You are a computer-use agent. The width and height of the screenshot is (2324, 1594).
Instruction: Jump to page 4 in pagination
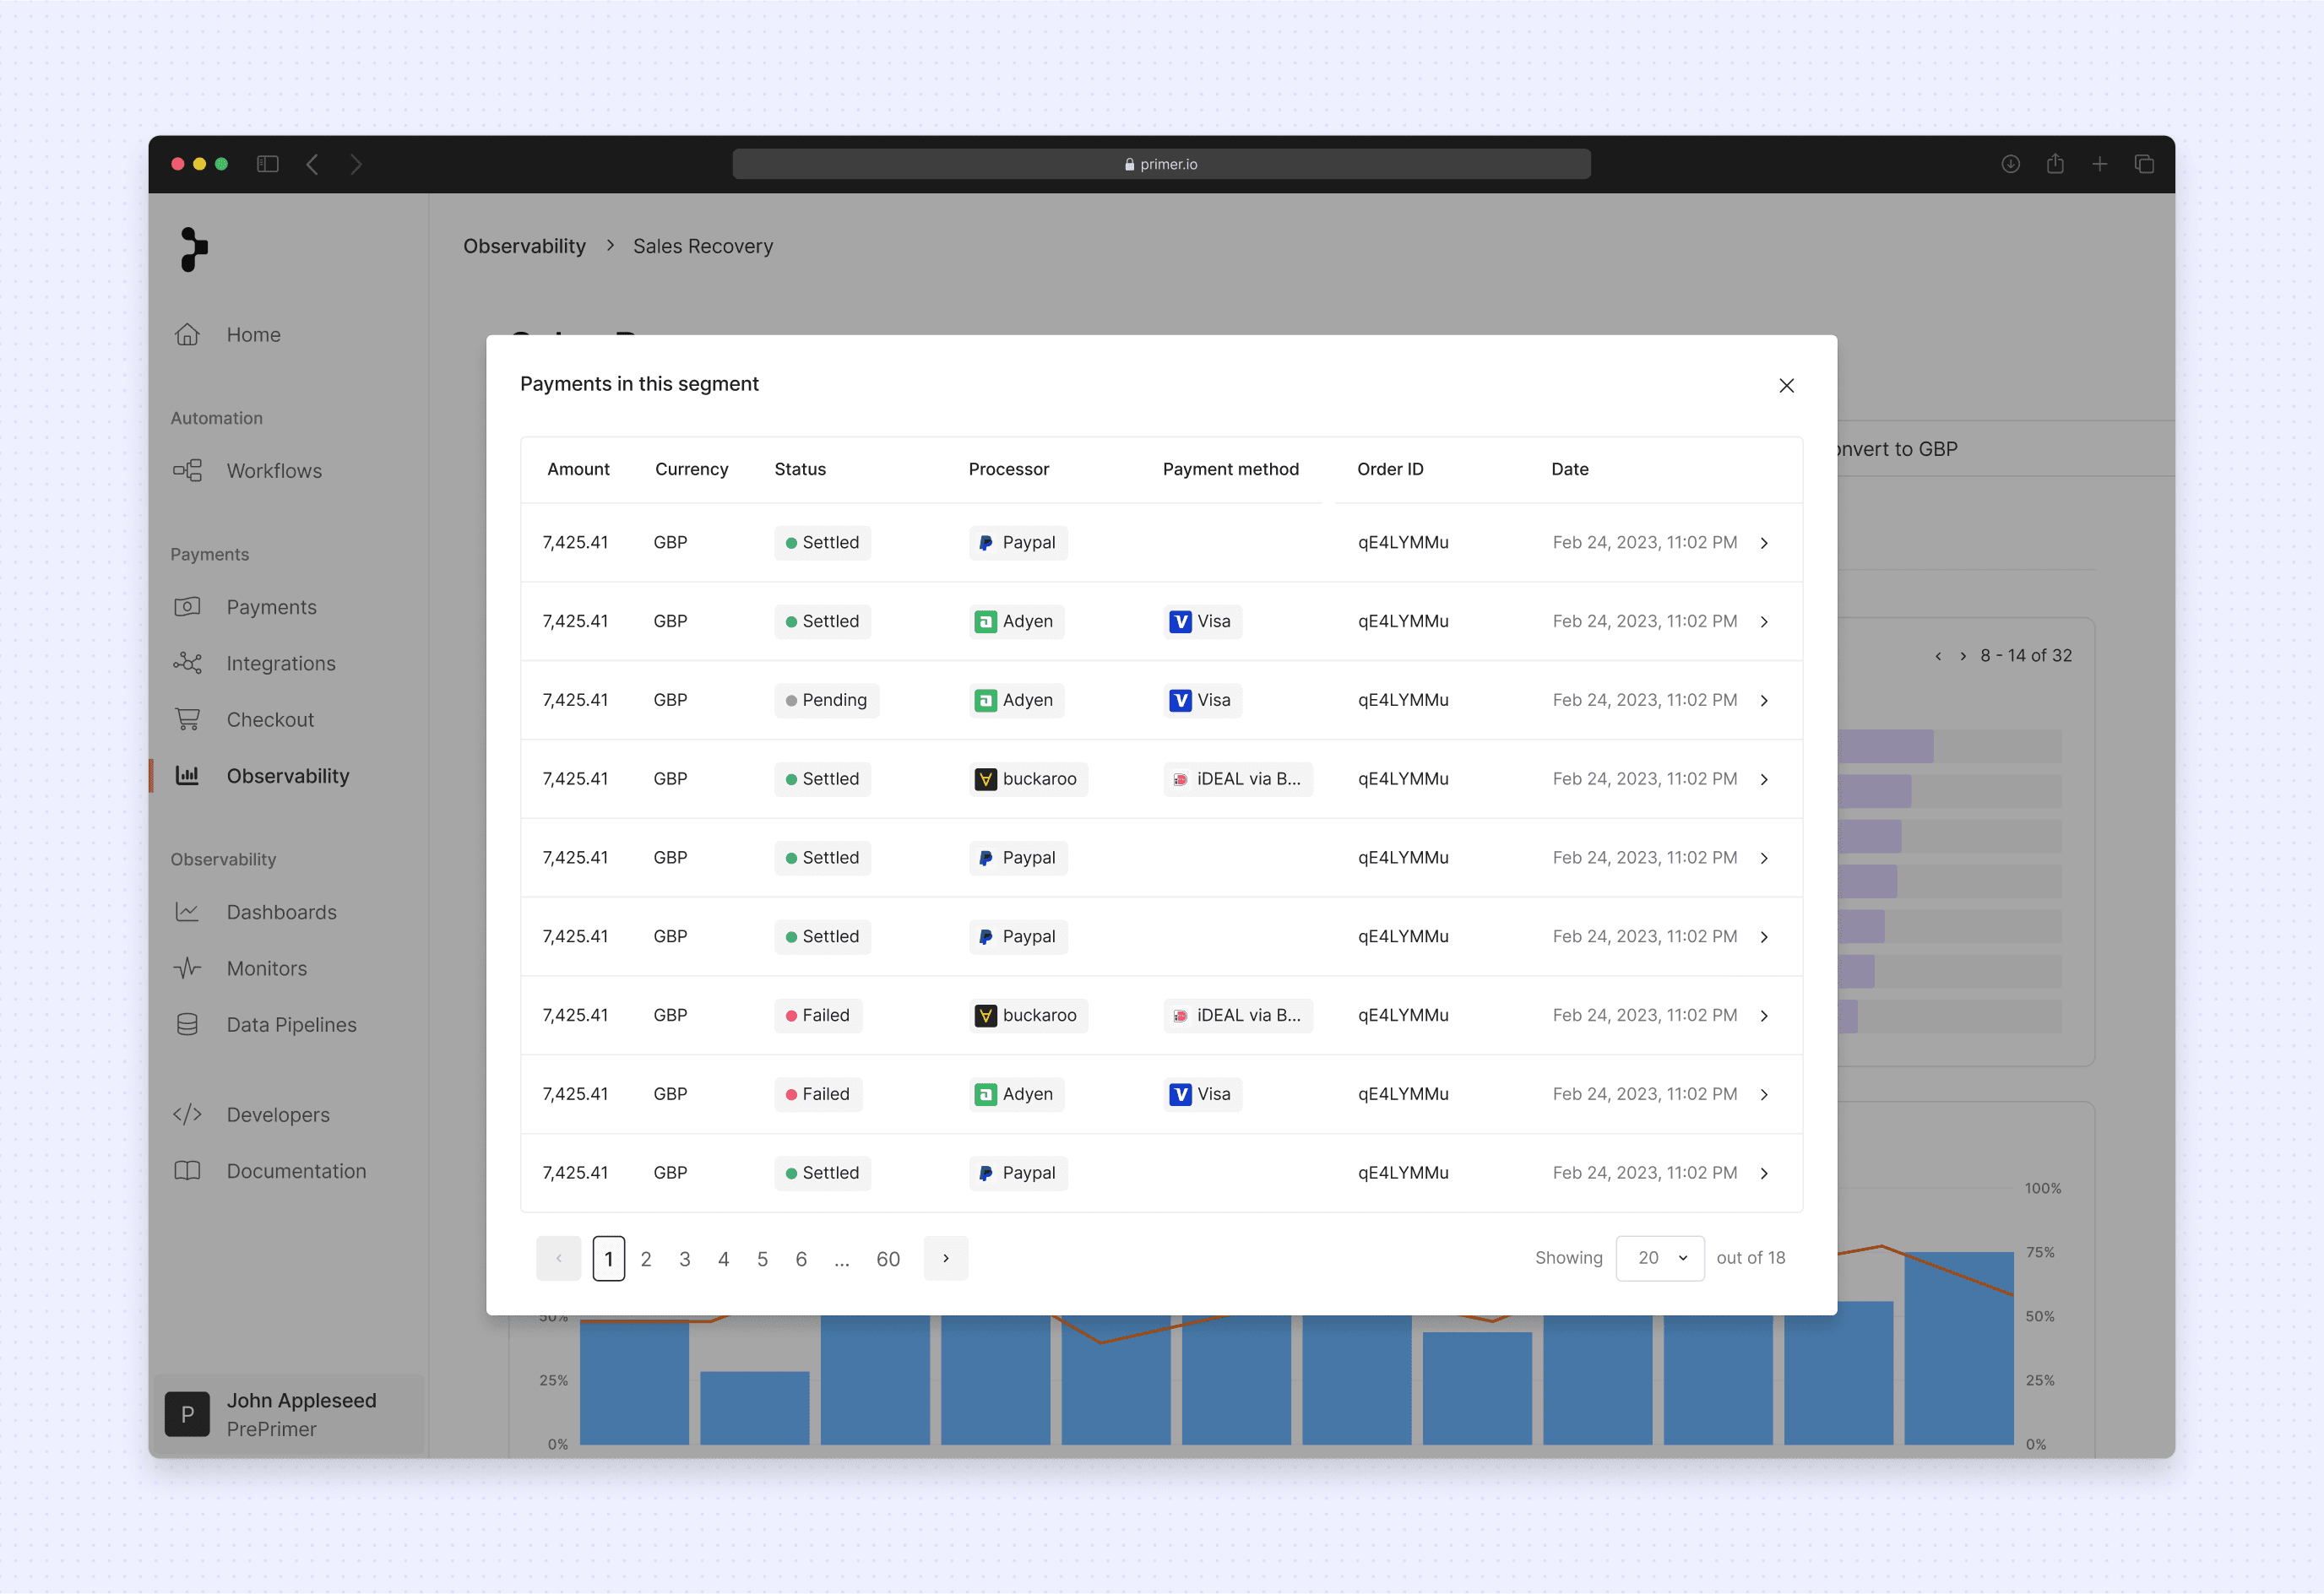click(724, 1259)
